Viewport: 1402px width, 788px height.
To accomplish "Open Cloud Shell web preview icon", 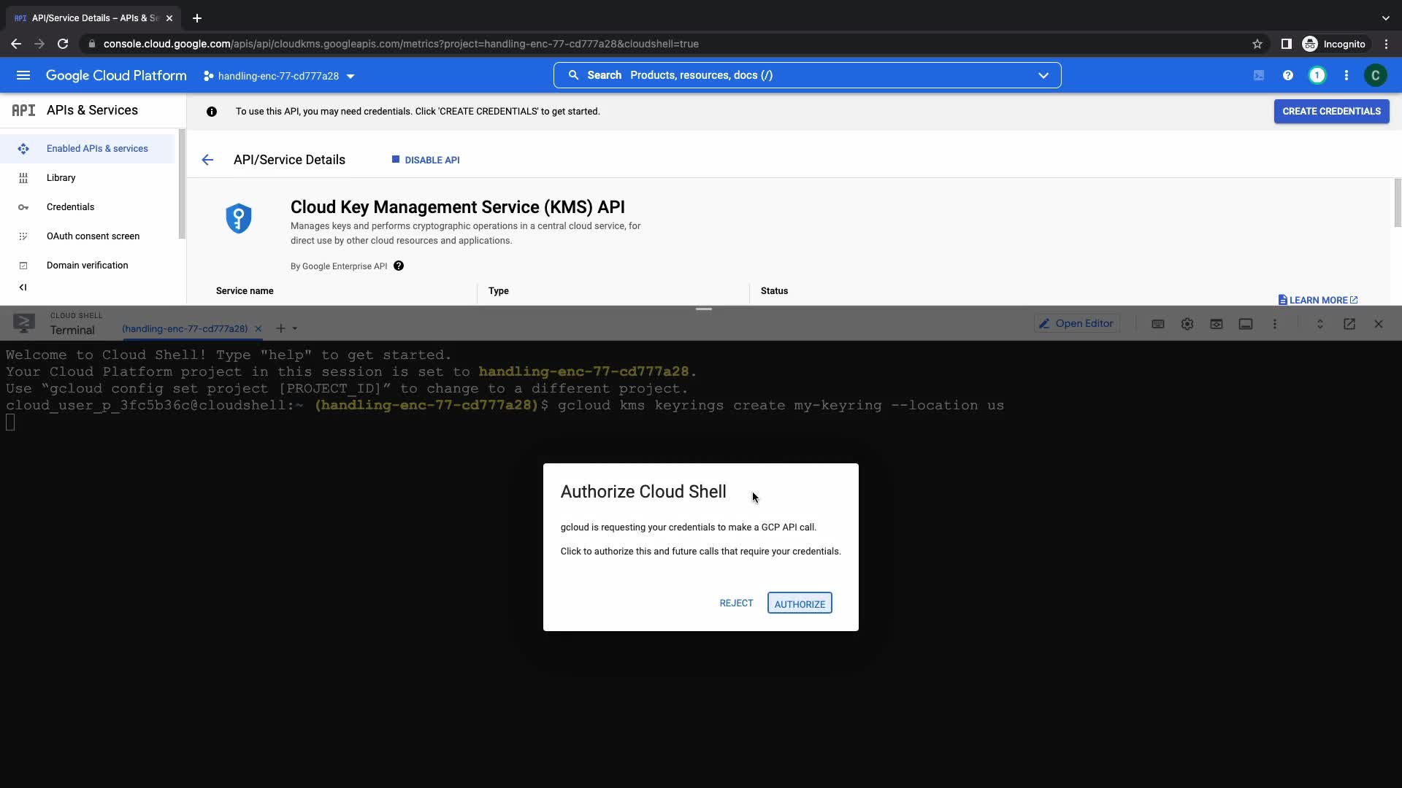I will [1216, 324].
